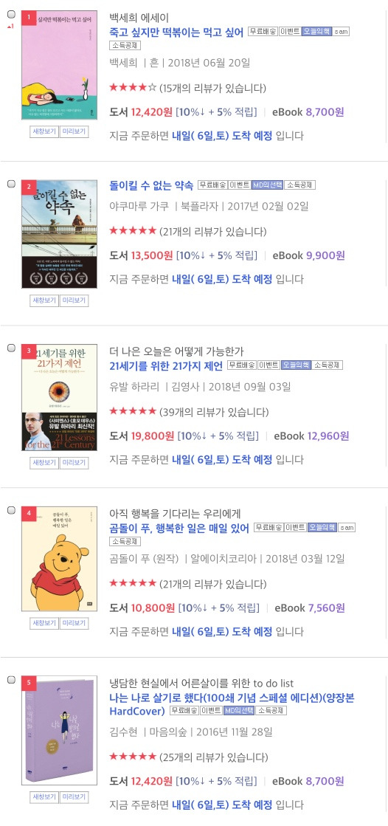
Task: Click the star rating of 곰돌이 푸
Action: tap(133, 583)
